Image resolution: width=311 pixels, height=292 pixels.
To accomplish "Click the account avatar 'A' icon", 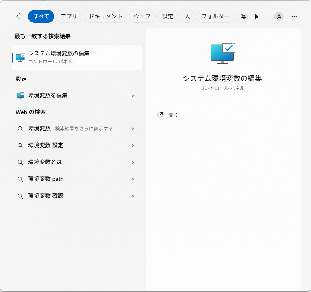I will click(279, 16).
